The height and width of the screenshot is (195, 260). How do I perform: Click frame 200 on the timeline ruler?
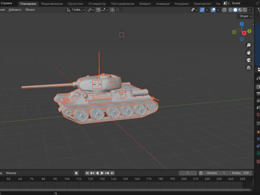point(184,179)
